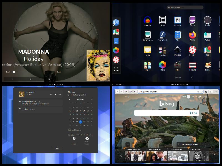This screenshot has width=222, height=166.
Task: Launch Recipes app
Action: point(207,66)
